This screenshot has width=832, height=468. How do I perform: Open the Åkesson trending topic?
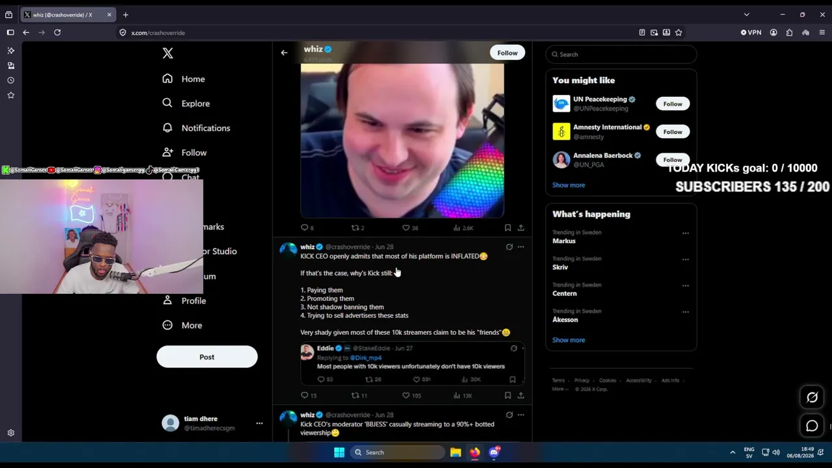pos(565,320)
